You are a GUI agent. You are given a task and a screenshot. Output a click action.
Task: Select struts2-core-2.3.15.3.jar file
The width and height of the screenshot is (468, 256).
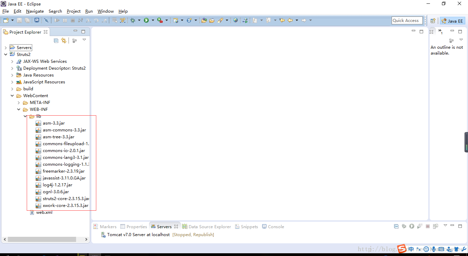click(x=62, y=199)
